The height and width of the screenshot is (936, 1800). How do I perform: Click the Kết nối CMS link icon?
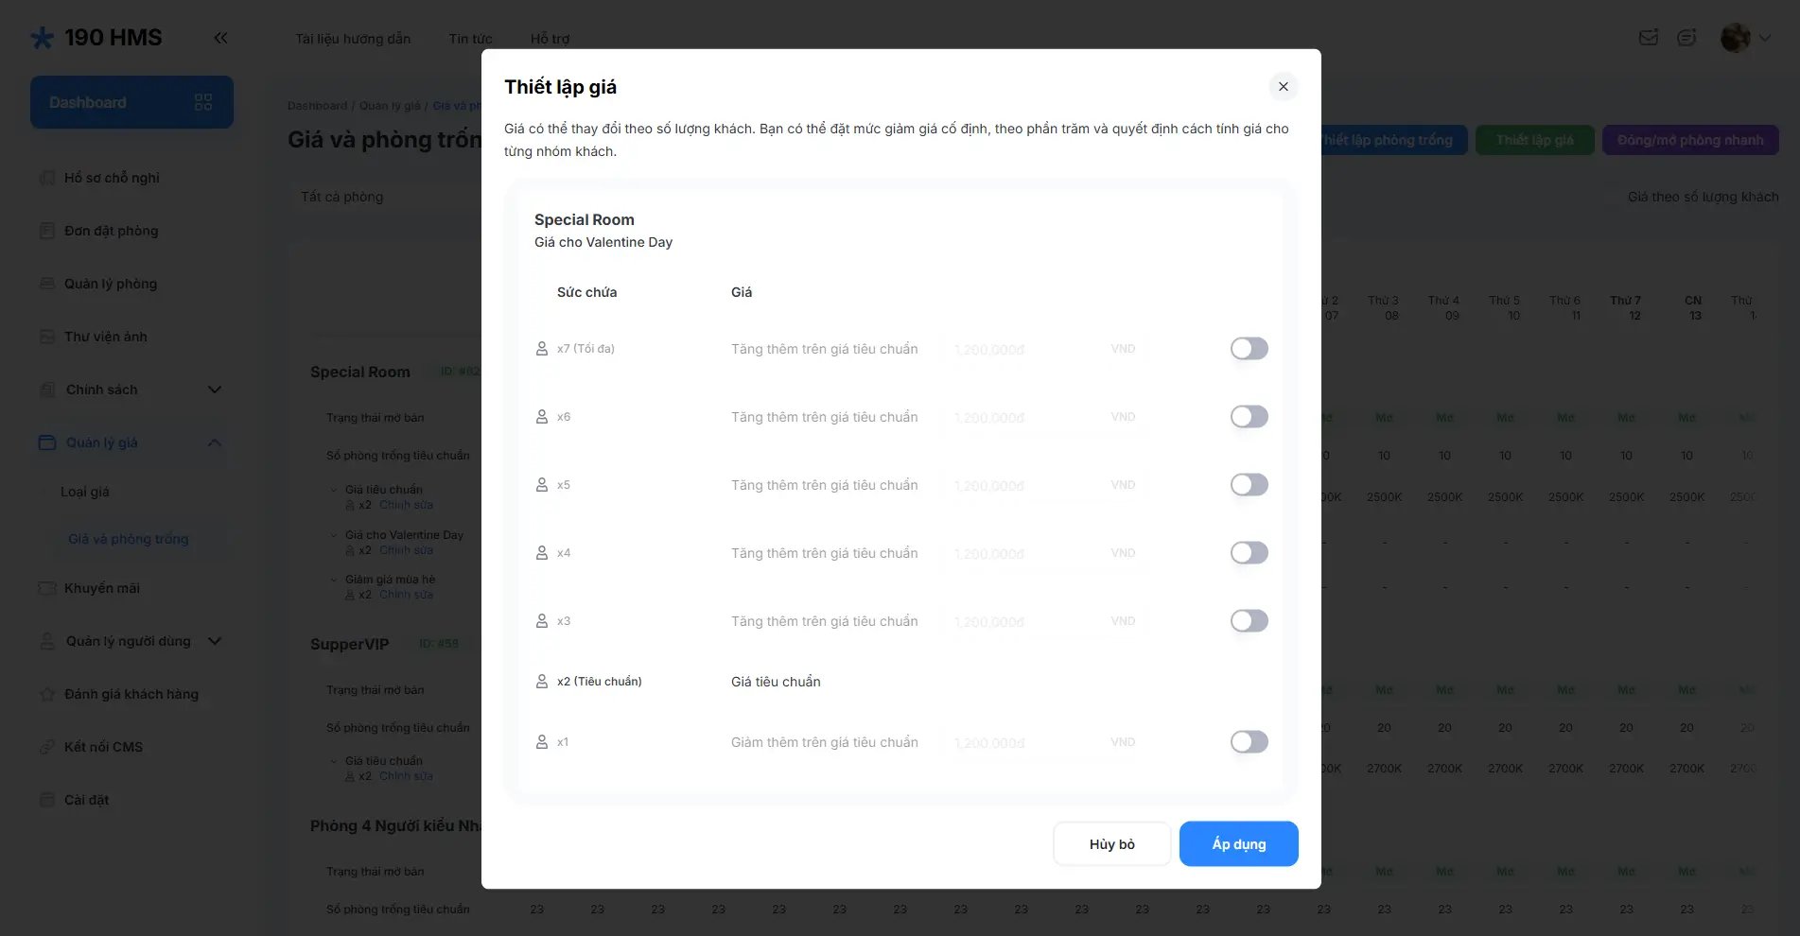(47, 747)
